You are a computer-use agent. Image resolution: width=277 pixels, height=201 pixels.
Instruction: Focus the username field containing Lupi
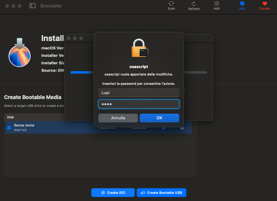click(x=139, y=93)
